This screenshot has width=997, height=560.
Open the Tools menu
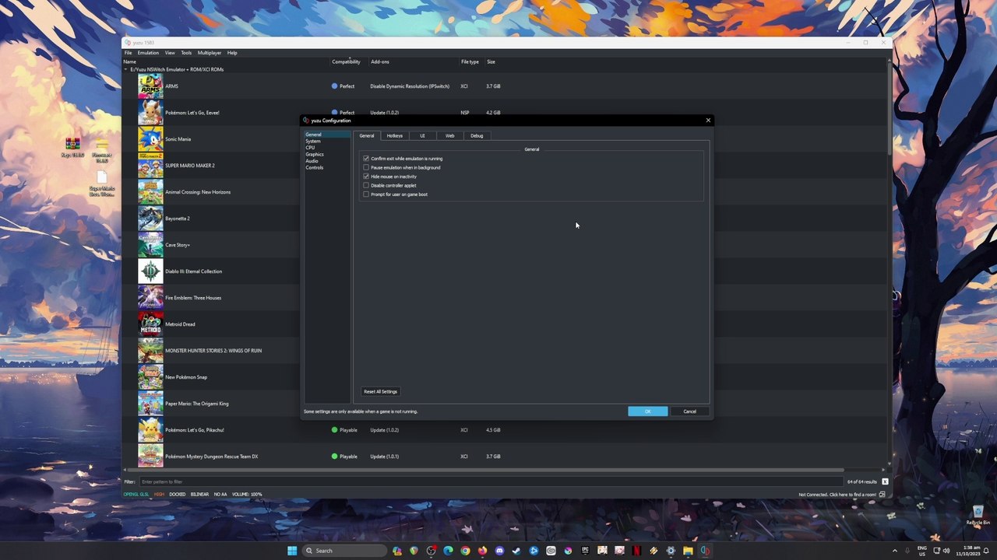[186, 53]
